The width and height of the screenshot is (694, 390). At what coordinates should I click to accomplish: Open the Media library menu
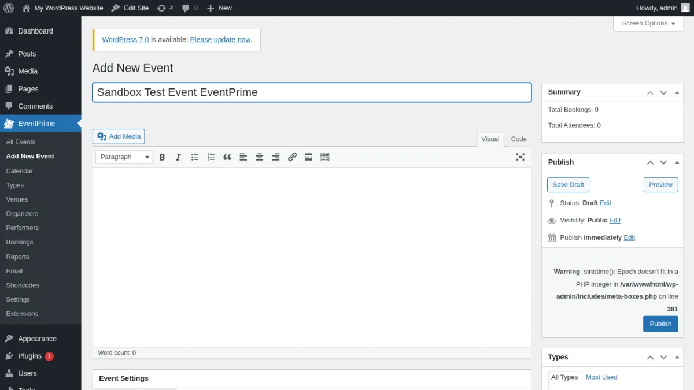(40, 71)
